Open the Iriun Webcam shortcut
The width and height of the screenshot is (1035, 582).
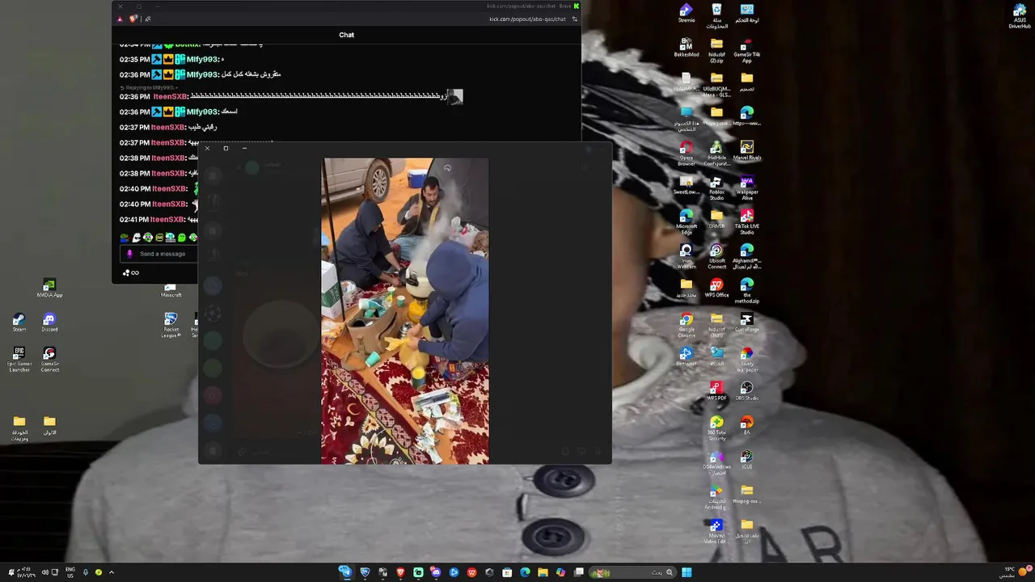pyautogui.click(x=686, y=256)
